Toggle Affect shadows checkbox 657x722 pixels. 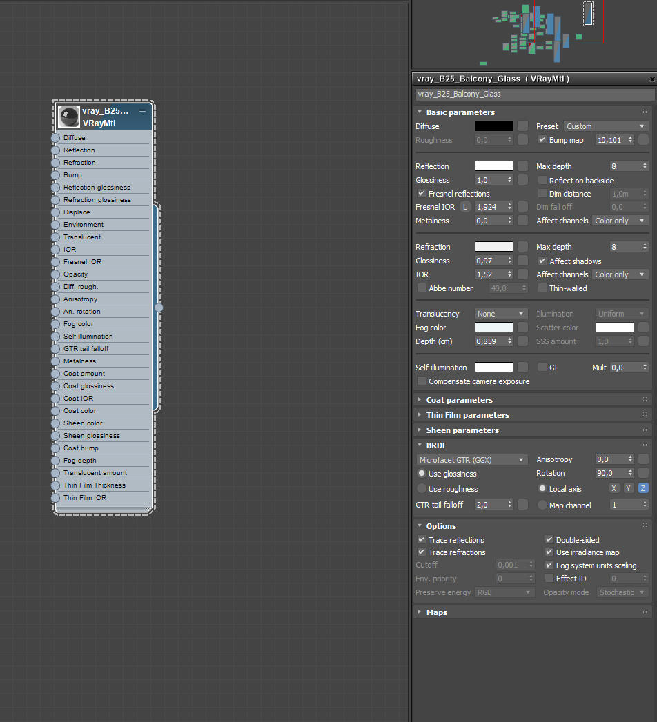pos(542,261)
